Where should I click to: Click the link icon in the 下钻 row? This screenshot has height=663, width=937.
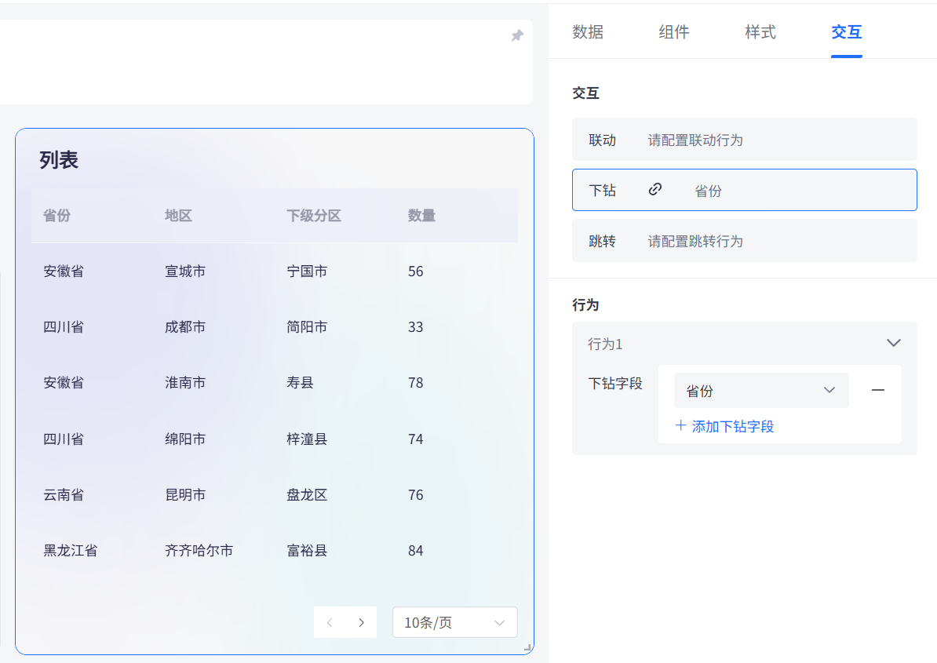point(655,189)
